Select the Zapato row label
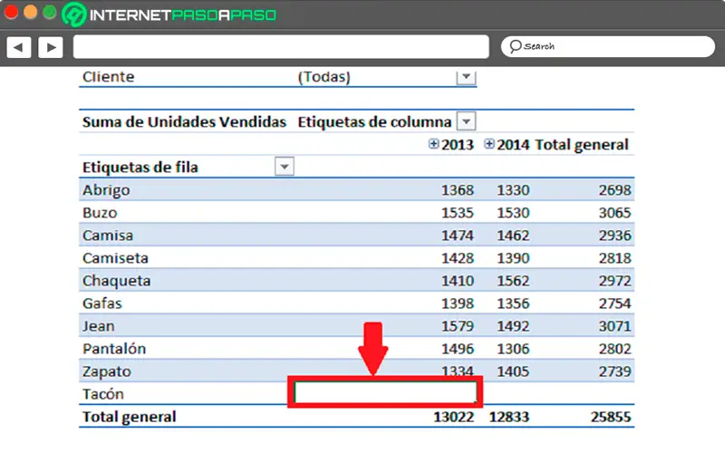Screen dimensions: 725x453 107,371
